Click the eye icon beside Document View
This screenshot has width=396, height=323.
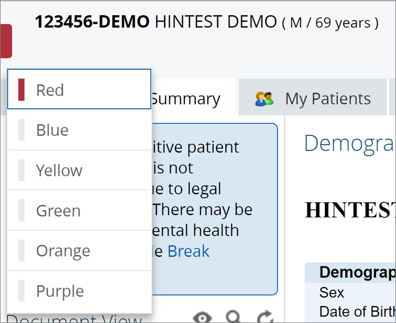(202, 317)
